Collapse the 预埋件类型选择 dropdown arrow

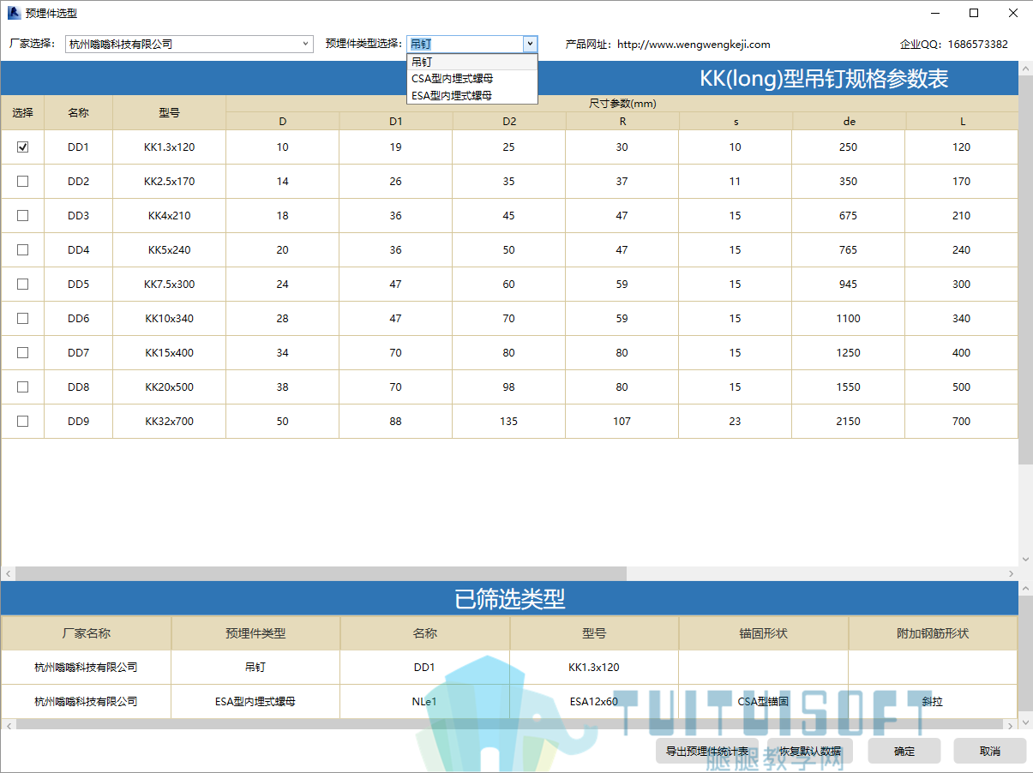pos(530,44)
